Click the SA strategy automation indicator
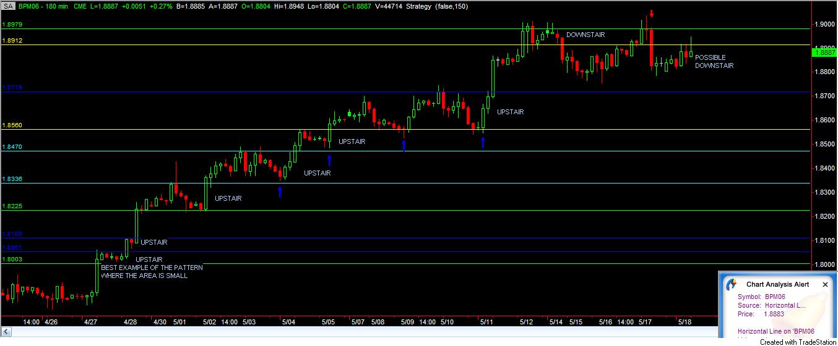The height and width of the screenshot is (346, 838). [x=8, y=5]
